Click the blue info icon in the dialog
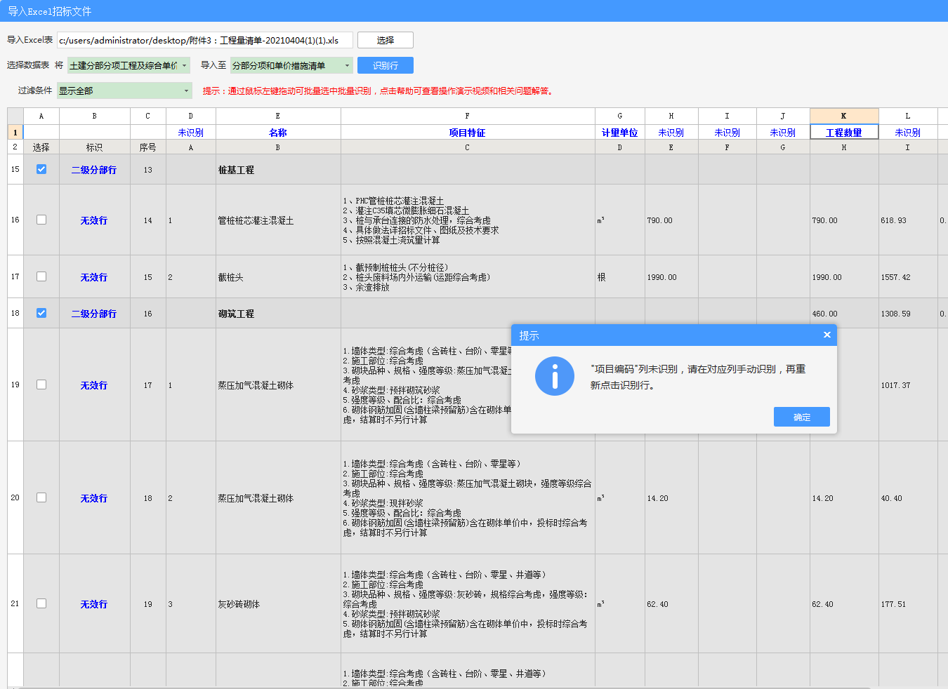This screenshot has width=948, height=689. [555, 376]
